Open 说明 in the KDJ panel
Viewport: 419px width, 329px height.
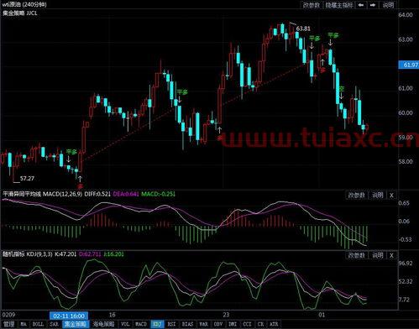pyautogui.click(x=377, y=255)
